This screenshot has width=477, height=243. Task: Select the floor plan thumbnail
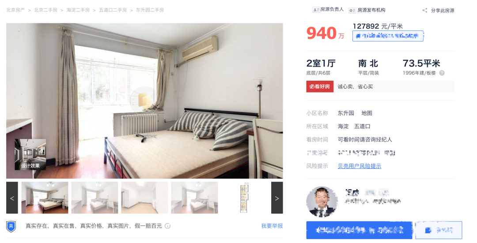point(244,198)
